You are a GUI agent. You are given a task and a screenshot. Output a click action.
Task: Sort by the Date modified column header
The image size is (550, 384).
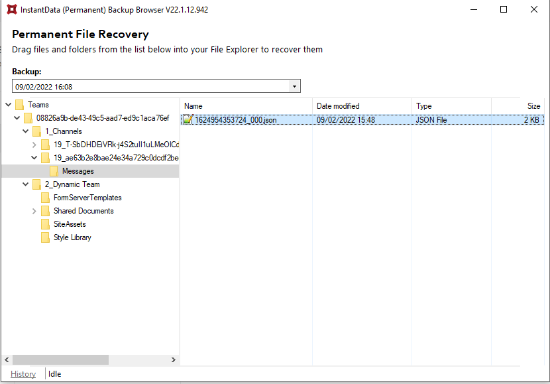(x=362, y=106)
